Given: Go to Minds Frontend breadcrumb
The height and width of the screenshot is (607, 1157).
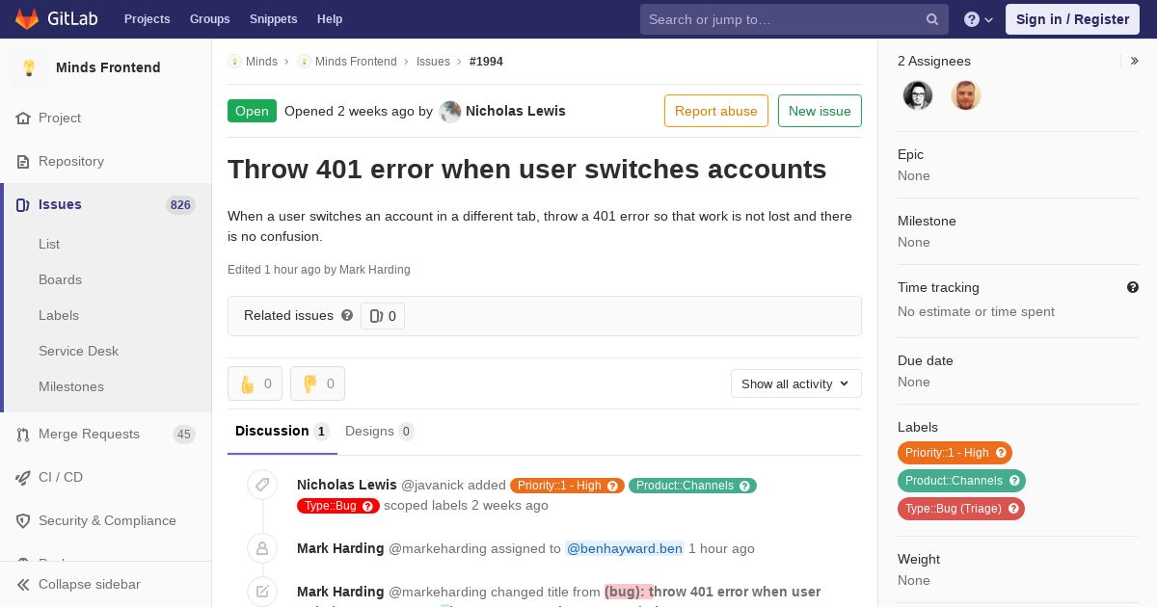Looking at the screenshot, I should [356, 62].
